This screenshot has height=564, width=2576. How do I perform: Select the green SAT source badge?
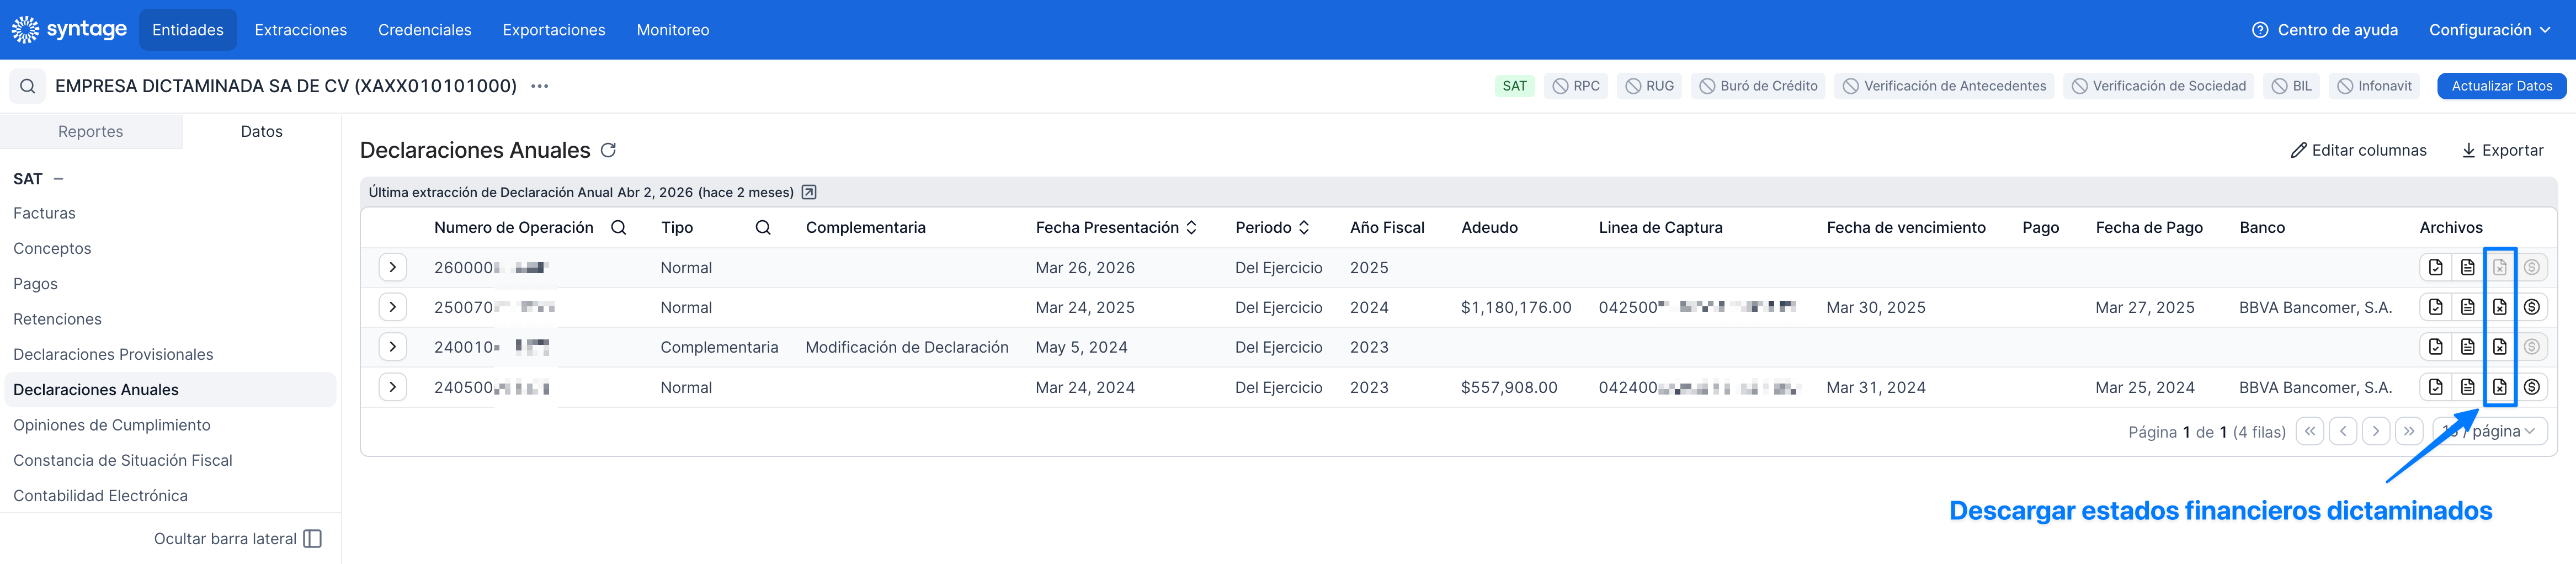point(1514,86)
